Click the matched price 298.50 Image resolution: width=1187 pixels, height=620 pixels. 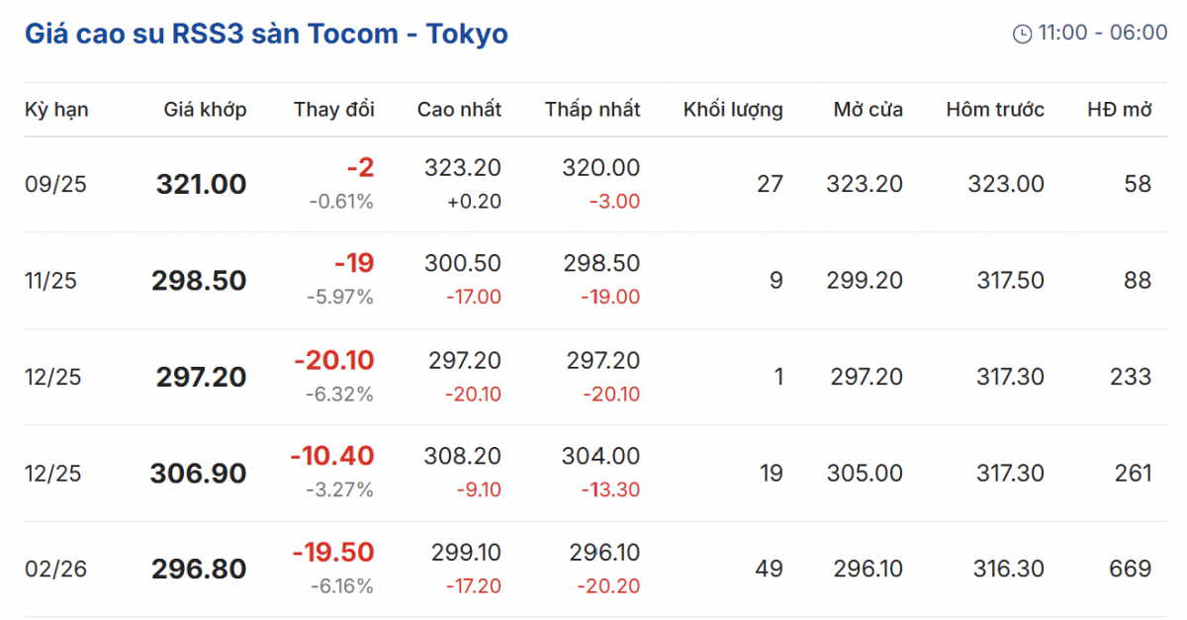point(199,281)
